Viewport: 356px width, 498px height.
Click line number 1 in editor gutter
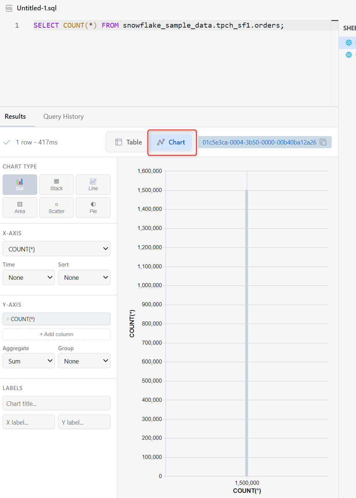tap(17, 25)
